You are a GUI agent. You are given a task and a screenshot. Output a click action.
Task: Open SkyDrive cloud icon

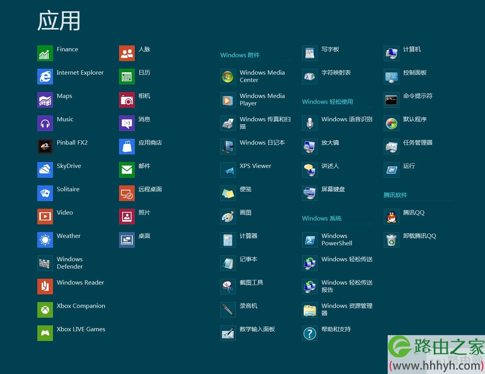[x=45, y=170]
